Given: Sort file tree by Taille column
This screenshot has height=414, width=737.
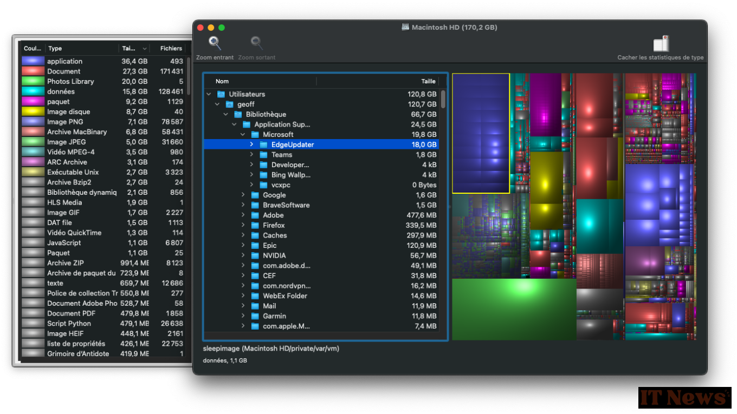Looking at the screenshot, I should 377,81.
